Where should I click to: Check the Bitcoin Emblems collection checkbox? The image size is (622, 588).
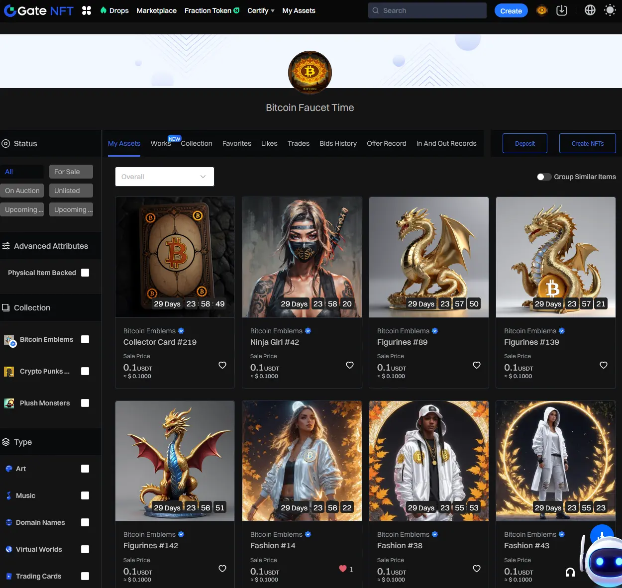85,339
